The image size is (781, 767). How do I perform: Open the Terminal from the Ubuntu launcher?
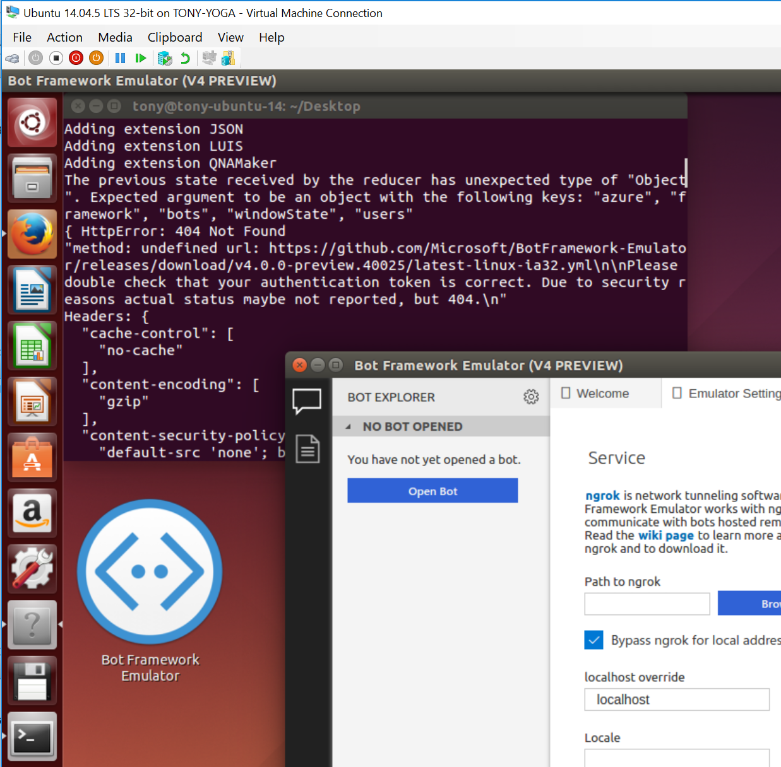(32, 736)
